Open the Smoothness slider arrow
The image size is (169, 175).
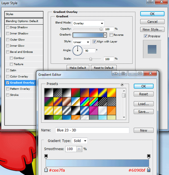tap(79, 149)
